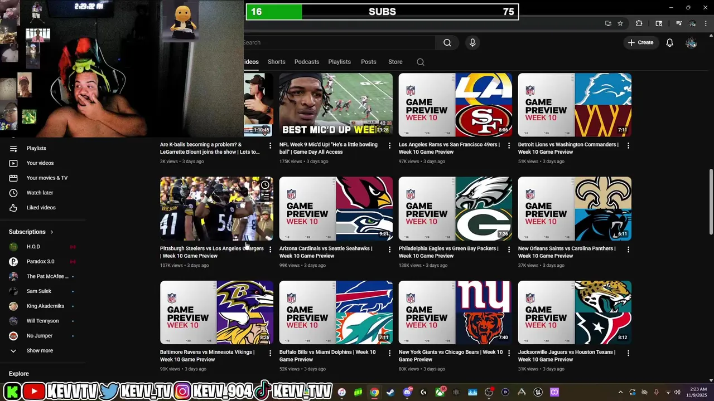714x401 pixels.
Task: Open Buffalo Bills vs Miami Dolphins title link
Action: tap(327, 356)
